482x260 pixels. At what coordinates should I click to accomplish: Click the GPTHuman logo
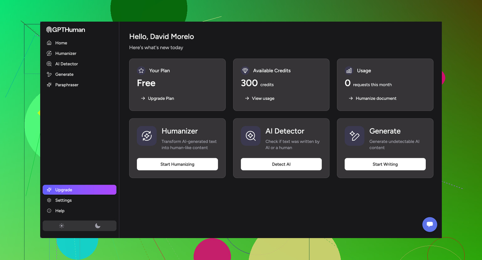click(65, 29)
